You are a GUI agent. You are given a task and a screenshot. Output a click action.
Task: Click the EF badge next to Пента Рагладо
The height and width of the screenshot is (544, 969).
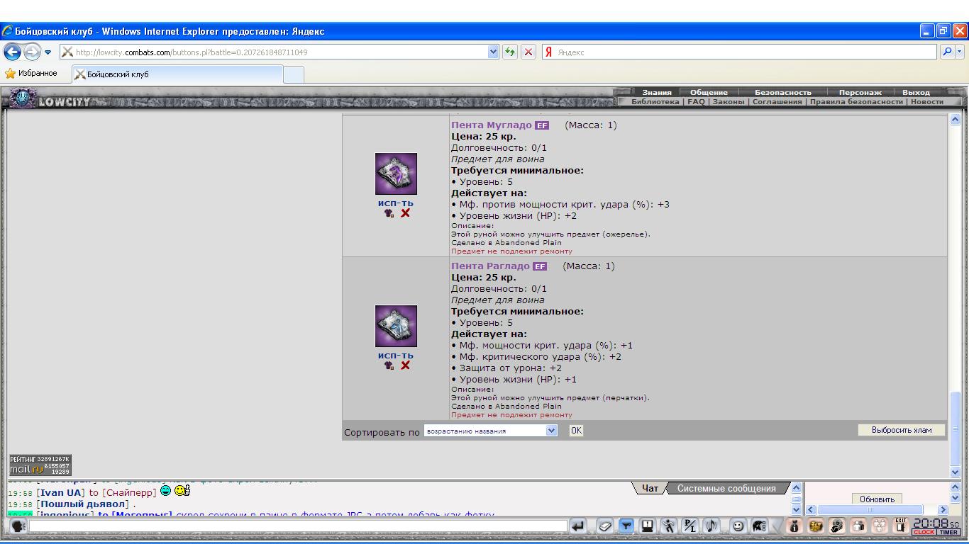[540, 266]
